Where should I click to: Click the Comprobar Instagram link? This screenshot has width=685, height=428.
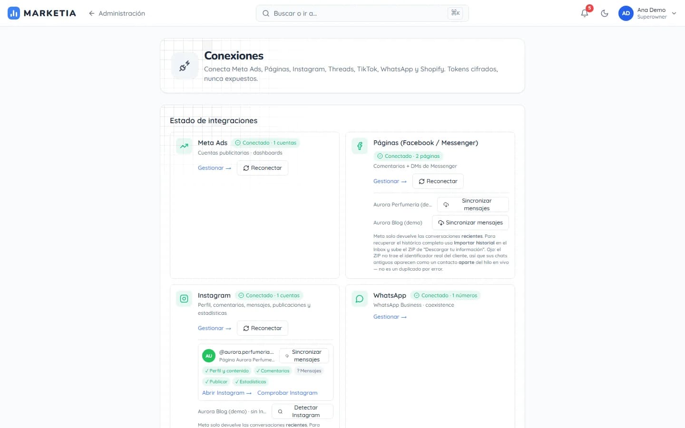click(287, 393)
